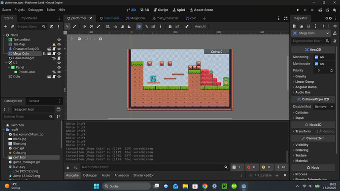The image size is (340, 191).
Task: Uncheck the Monitoring checkbox
Action: pyautogui.click(x=316, y=57)
